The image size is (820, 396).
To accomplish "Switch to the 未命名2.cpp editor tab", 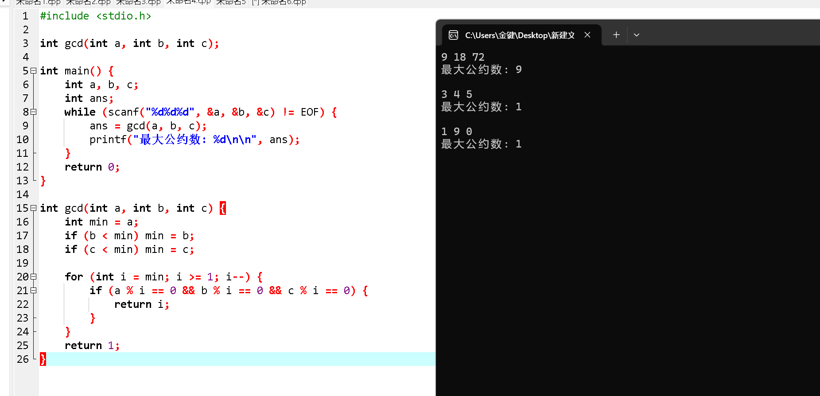I will pyautogui.click(x=88, y=2).
